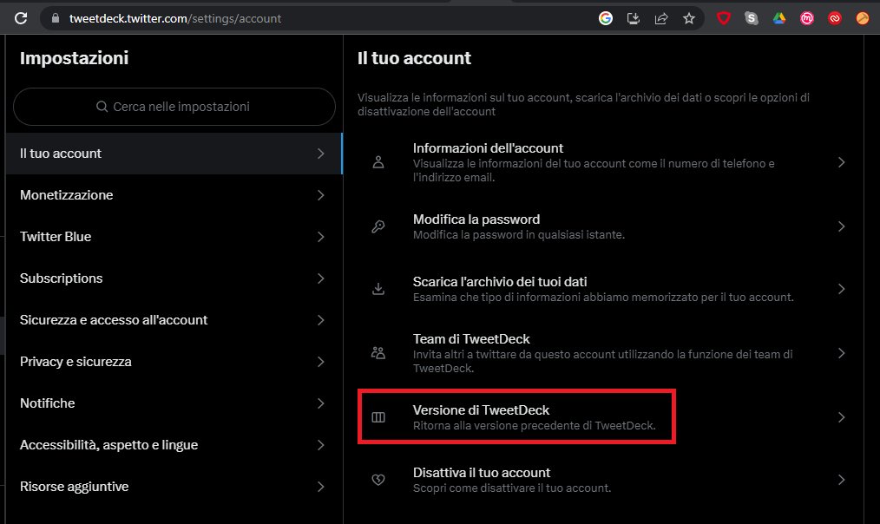Open the Twitter Blue settings section

point(174,237)
